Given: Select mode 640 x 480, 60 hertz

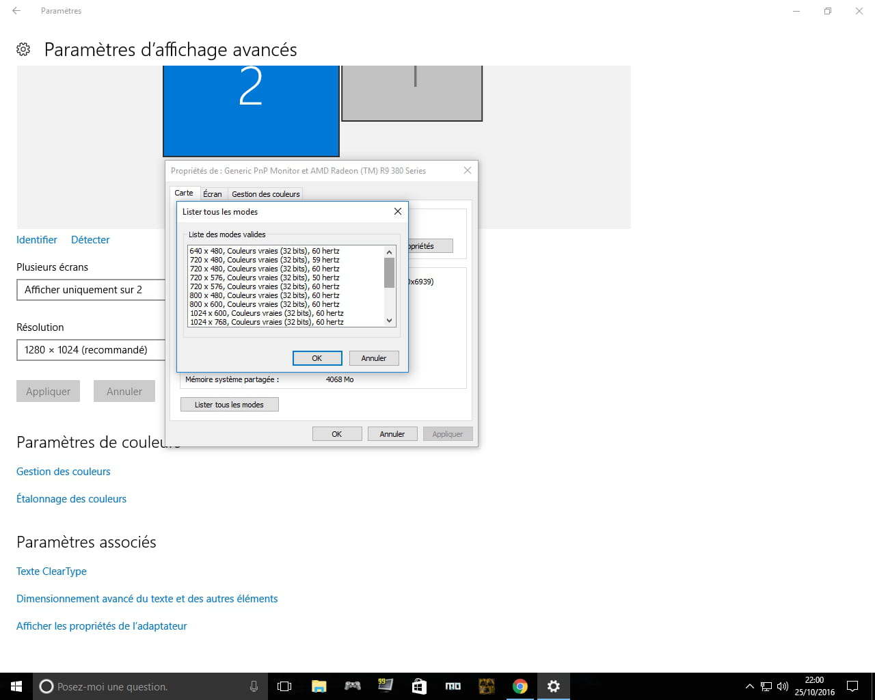Looking at the screenshot, I should coord(265,251).
